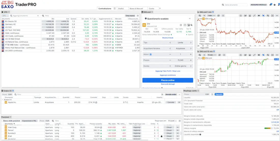Click Piazza ordine button

pyautogui.click(x=168, y=80)
